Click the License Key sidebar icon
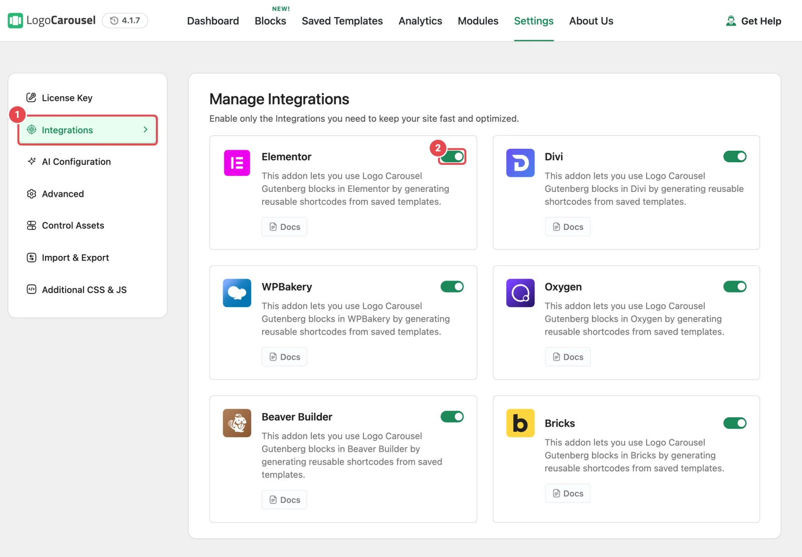 click(x=32, y=98)
